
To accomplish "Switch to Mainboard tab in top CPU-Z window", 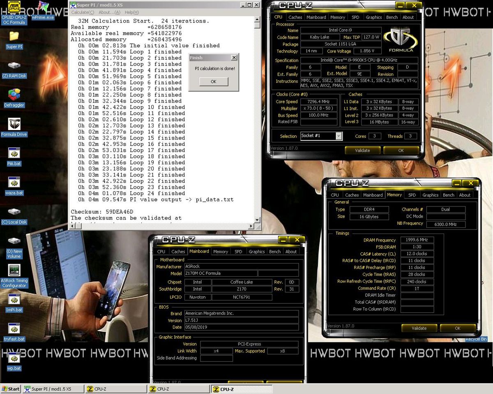I will [x=316, y=17].
